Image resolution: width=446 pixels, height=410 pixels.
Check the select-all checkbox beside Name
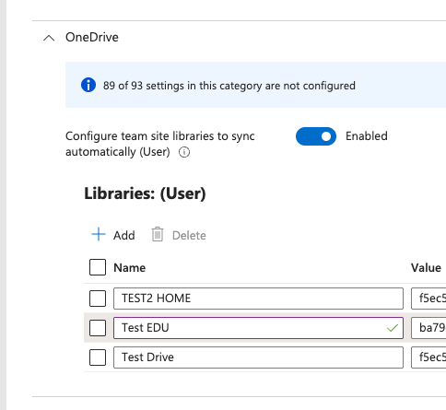98,267
